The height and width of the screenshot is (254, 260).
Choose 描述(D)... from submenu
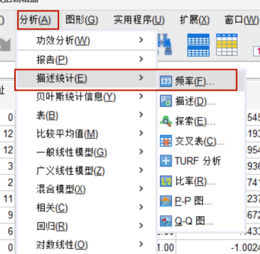(201, 101)
